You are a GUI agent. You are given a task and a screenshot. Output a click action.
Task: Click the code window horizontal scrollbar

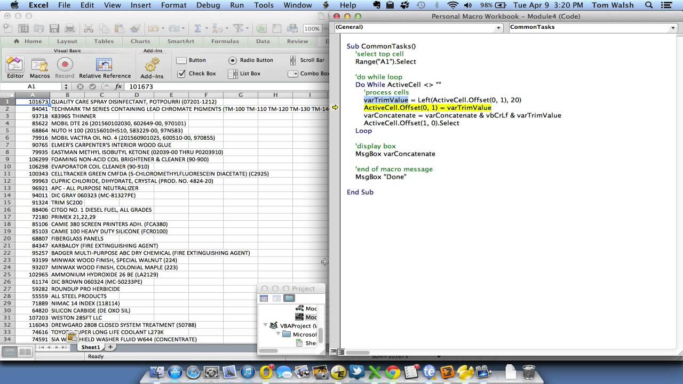point(358,353)
